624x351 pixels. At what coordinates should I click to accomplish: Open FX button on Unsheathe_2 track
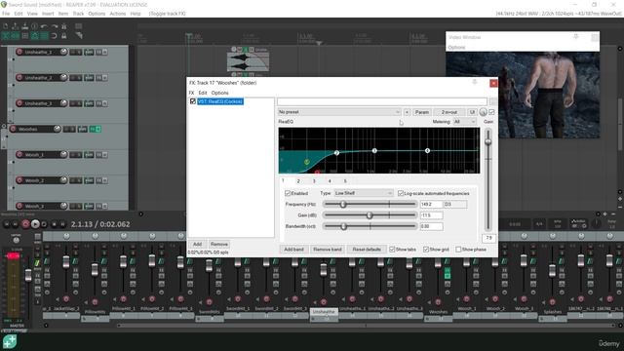pos(99,78)
